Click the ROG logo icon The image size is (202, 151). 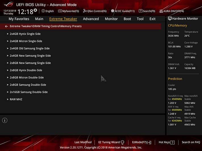pyautogui.click(x=9, y=4)
